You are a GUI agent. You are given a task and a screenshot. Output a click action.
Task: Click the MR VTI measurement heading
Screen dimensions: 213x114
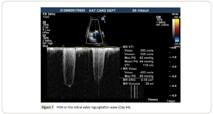coord(130,47)
